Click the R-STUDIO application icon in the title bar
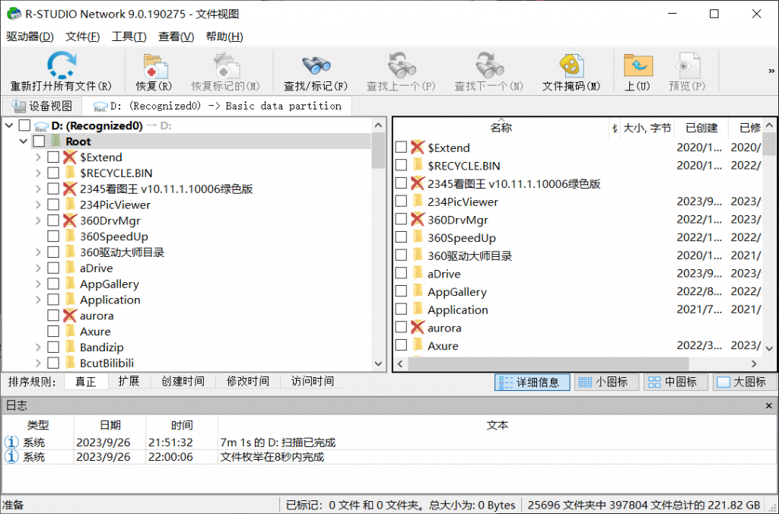779x514 pixels. [x=14, y=14]
